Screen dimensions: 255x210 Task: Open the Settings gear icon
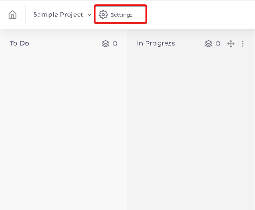[103, 15]
